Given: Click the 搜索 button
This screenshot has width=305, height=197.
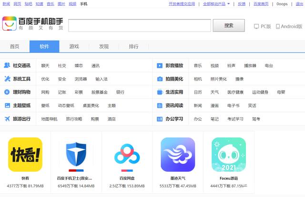Looking at the screenshot, I should [x=229, y=25].
